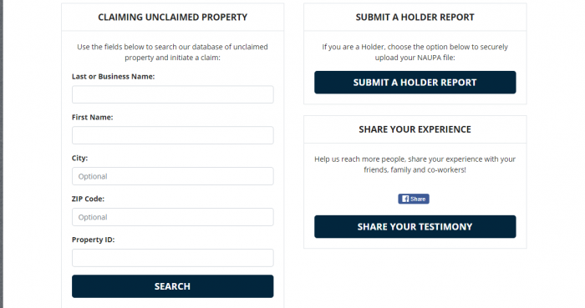Select the First Name text box
The height and width of the screenshot is (308, 585).
point(173,135)
